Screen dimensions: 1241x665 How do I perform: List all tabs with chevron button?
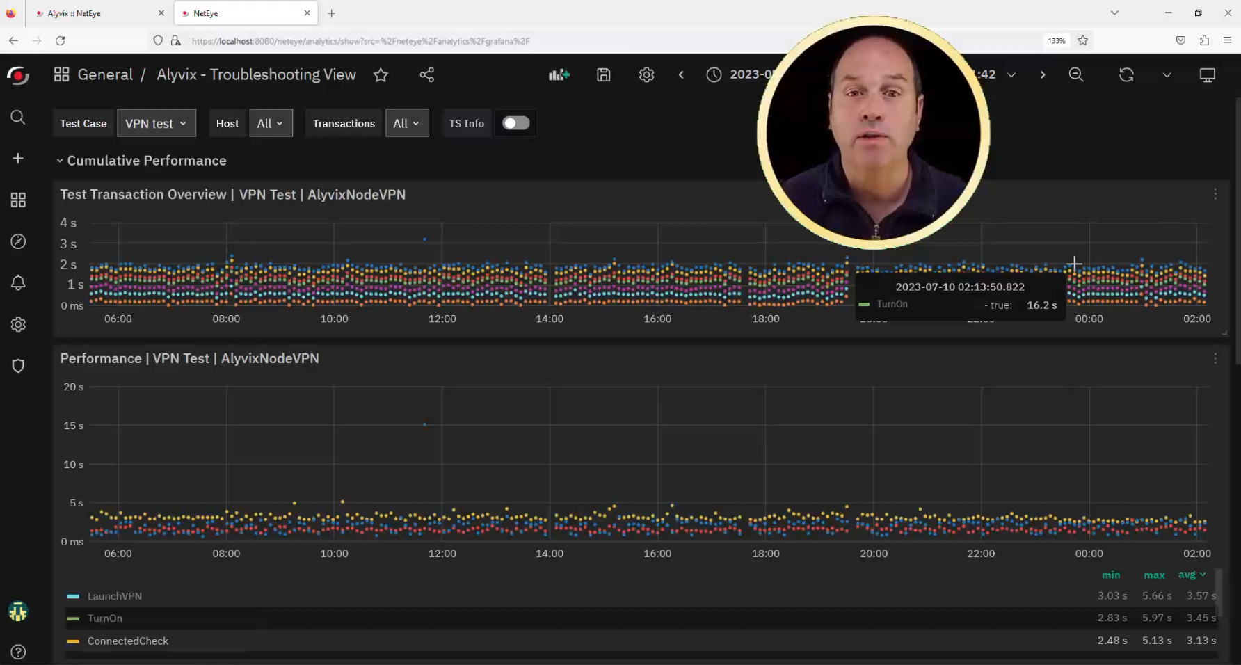tap(1114, 13)
